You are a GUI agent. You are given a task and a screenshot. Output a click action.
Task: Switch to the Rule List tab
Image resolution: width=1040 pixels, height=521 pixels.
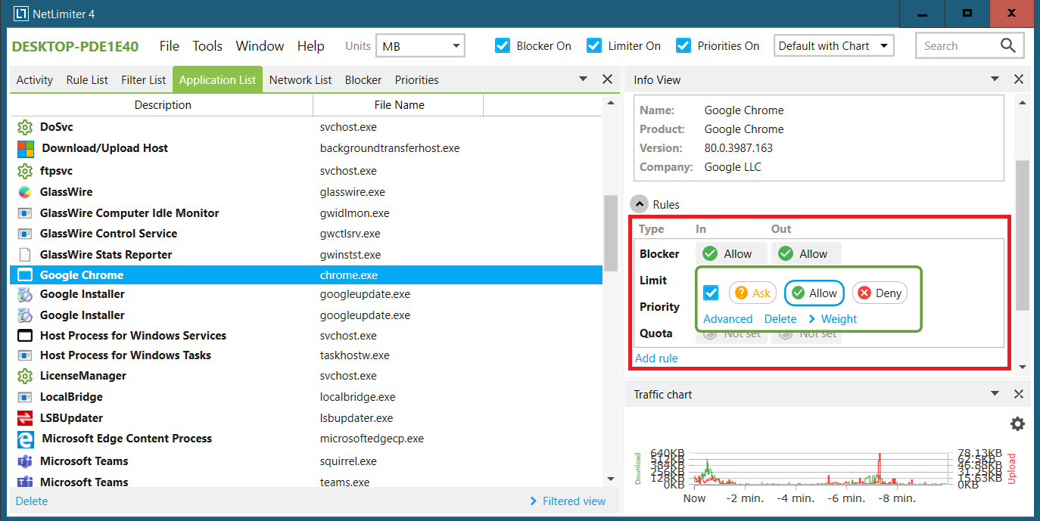(x=87, y=79)
